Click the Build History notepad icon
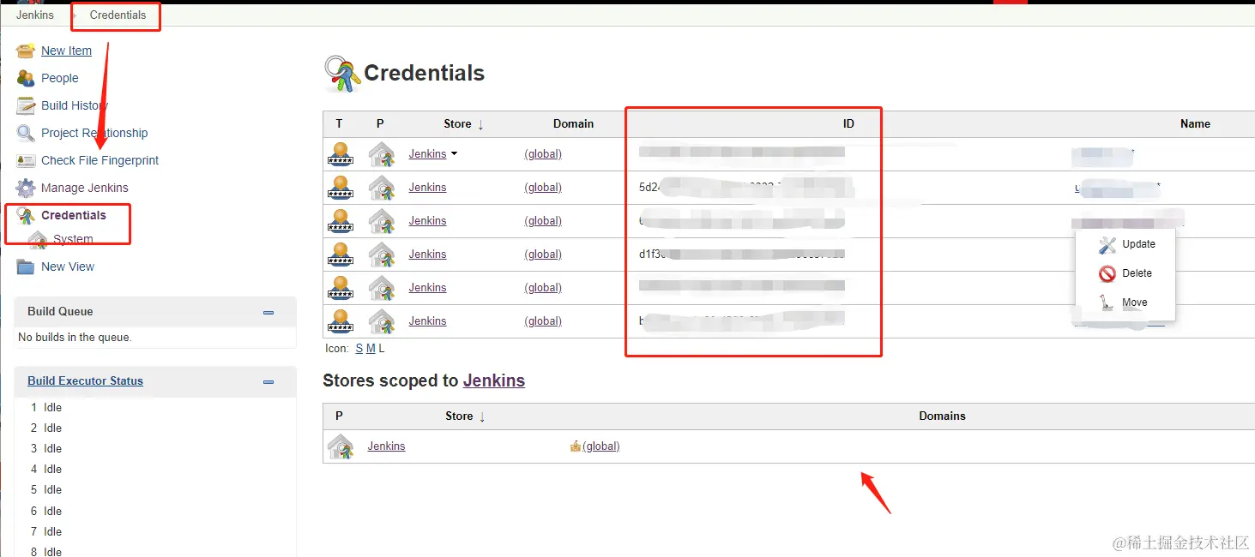This screenshot has width=1255, height=557. [26, 105]
